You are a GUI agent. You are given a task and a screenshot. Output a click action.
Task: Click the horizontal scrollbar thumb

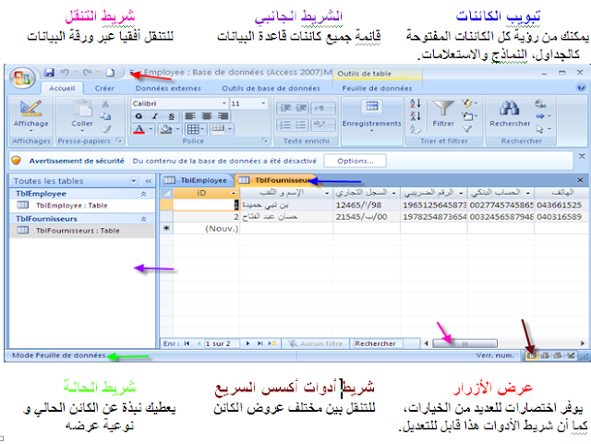pos(465,343)
